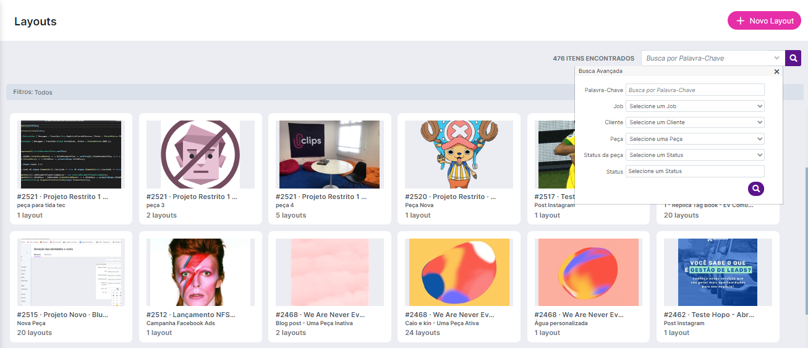Open the salmon blob thumbnail for Água personalizada

pyautogui.click(x=588, y=272)
